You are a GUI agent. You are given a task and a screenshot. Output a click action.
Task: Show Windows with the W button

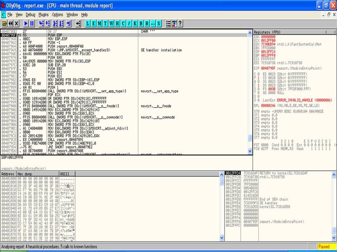(x=111, y=23)
